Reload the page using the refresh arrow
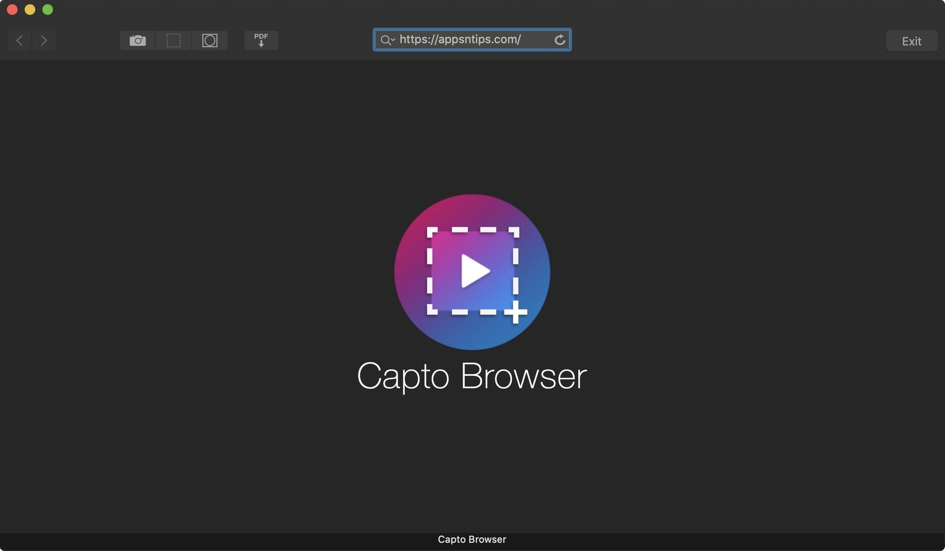The height and width of the screenshot is (551, 945). (x=559, y=40)
